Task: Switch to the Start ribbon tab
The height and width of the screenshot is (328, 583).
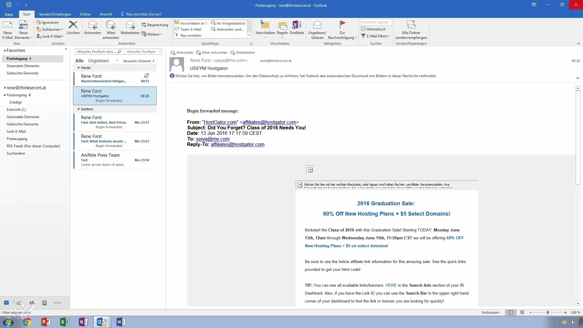Action: 27,14
